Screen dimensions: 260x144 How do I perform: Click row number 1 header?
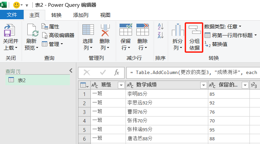pos(84,94)
